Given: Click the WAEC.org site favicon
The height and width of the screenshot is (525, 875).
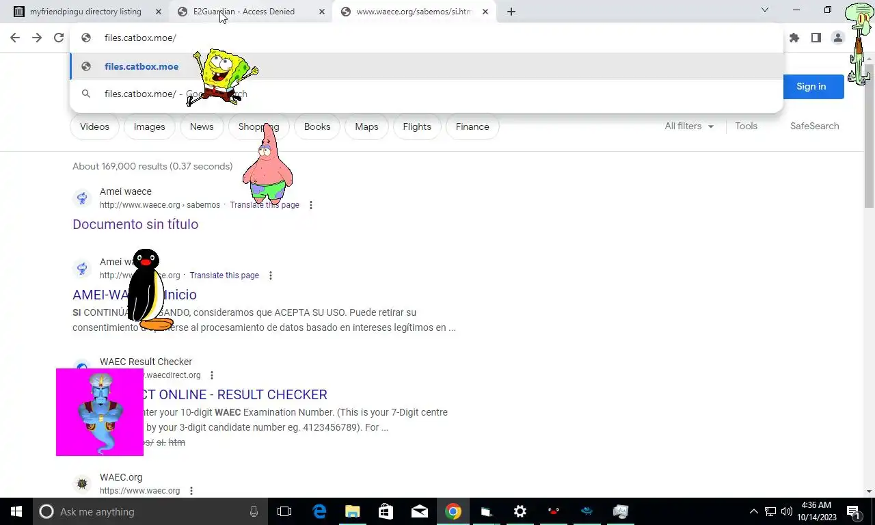Looking at the screenshot, I should (82, 484).
